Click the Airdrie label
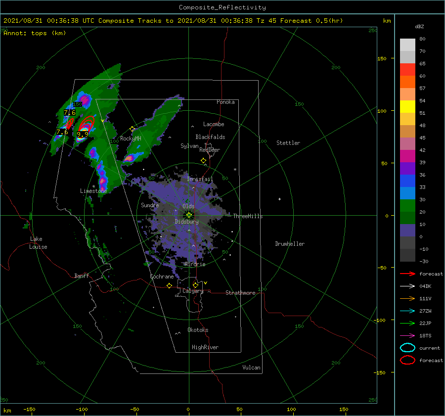 pos(195,264)
